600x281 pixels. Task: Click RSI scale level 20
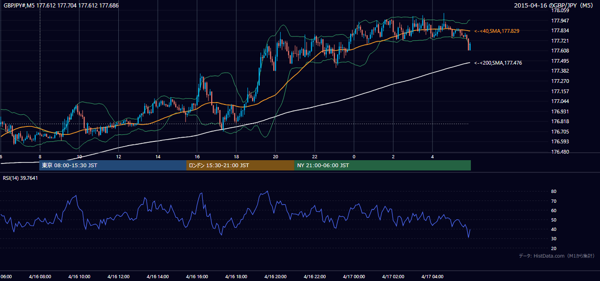554,248
